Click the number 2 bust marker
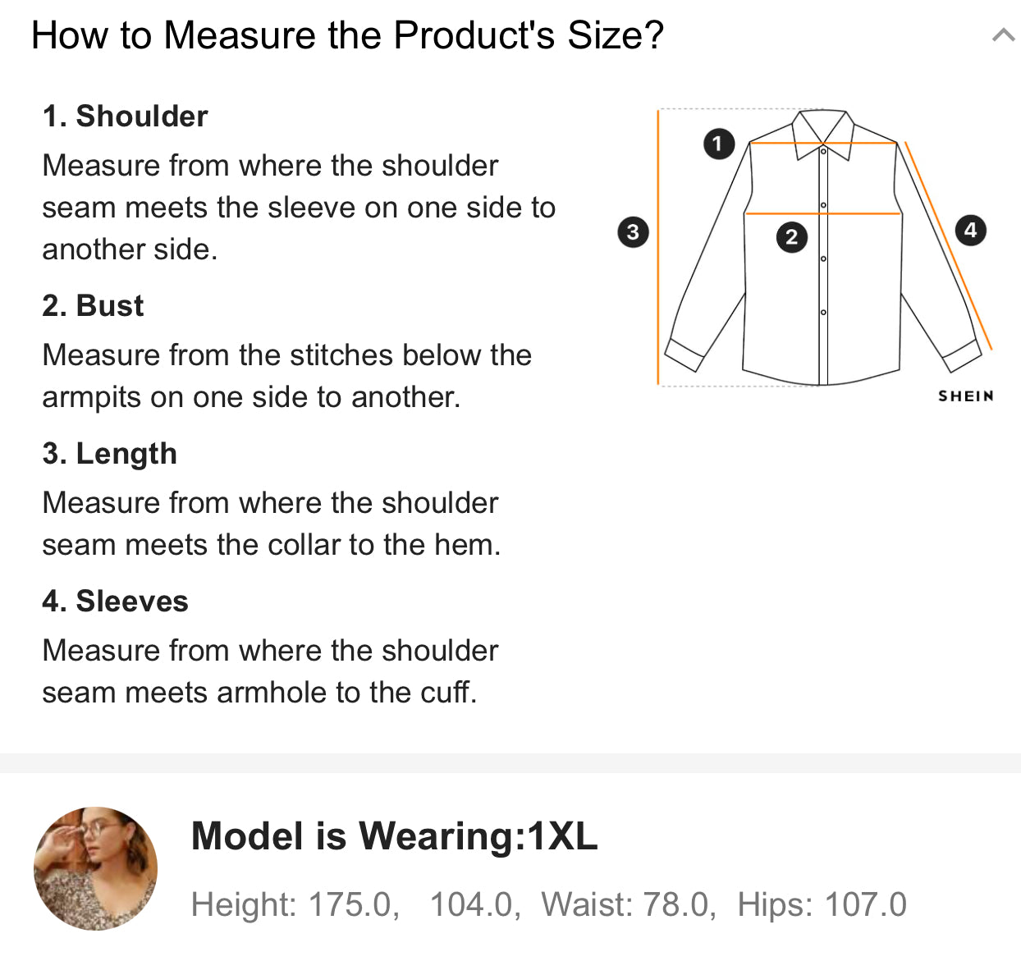 791,237
